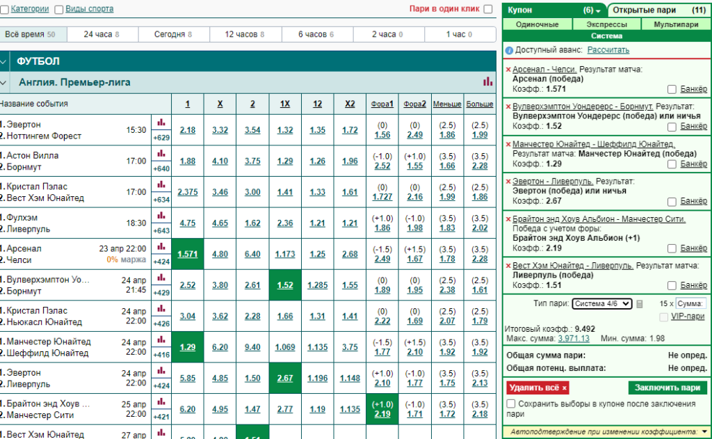The width and height of the screenshot is (712, 439).
Task: Open the system bet calculator icon
Action: [640, 303]
